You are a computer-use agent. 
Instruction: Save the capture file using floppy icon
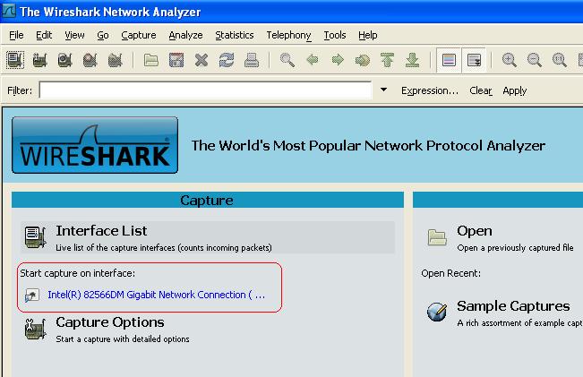[176, 60]
